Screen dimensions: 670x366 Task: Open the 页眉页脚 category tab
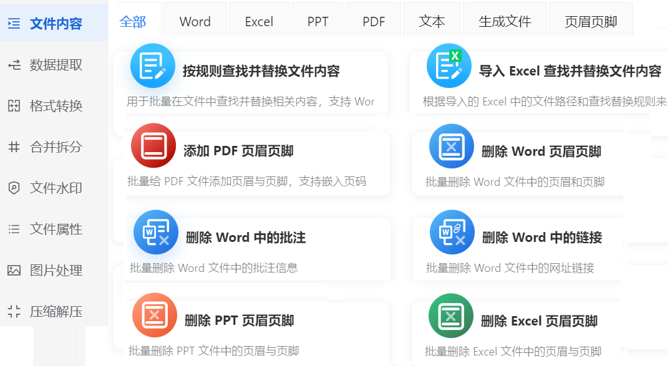point(591,21)
